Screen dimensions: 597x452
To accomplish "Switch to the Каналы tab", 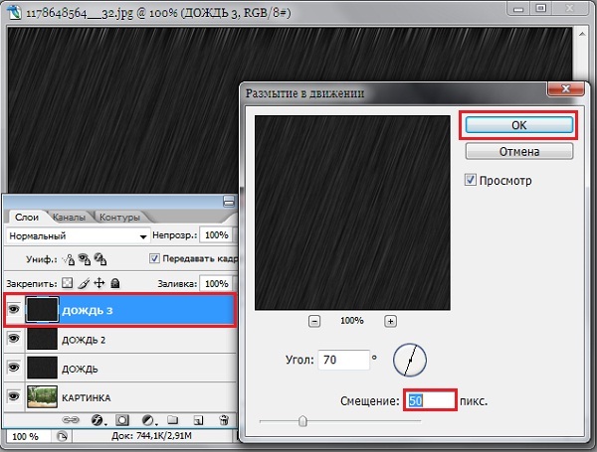I will click(69, 218).
